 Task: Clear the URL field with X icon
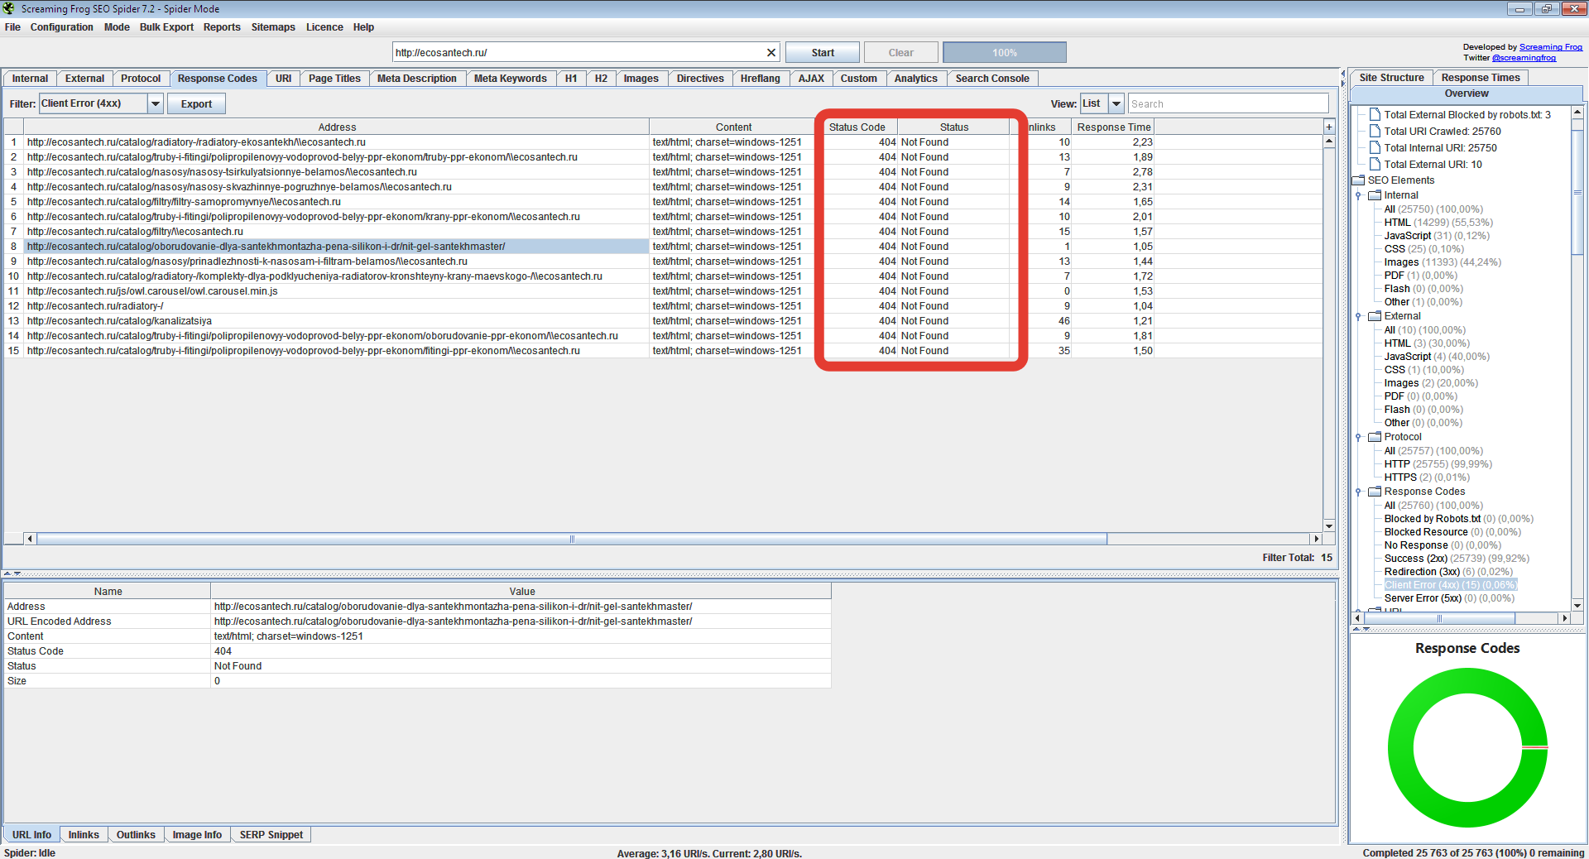(x=771, y=52)
